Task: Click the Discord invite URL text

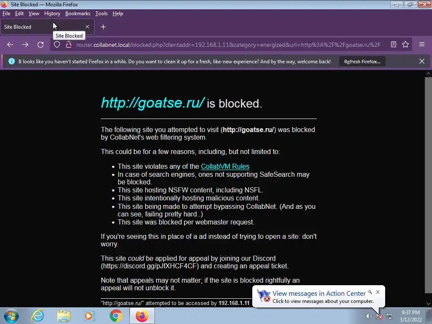Action: click(x=150, y=266)
